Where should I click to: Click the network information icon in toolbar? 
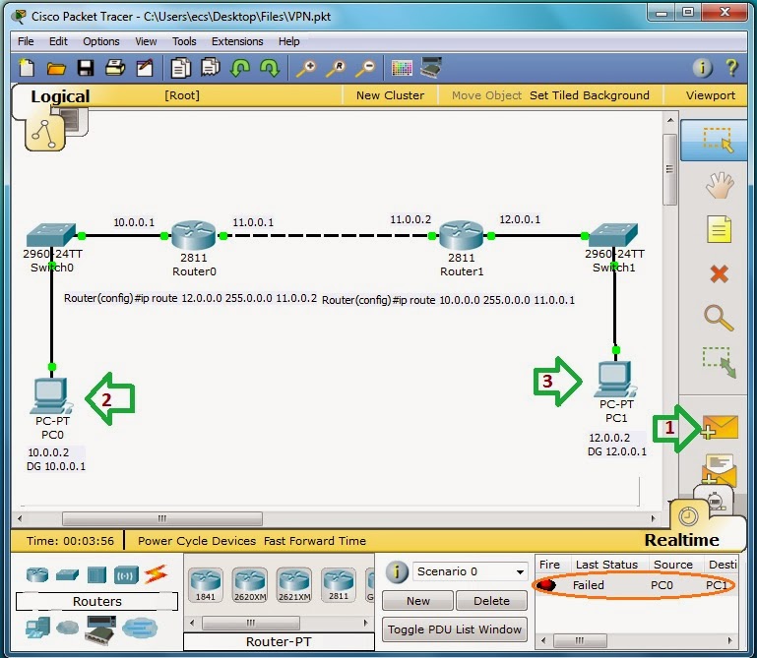702,68
